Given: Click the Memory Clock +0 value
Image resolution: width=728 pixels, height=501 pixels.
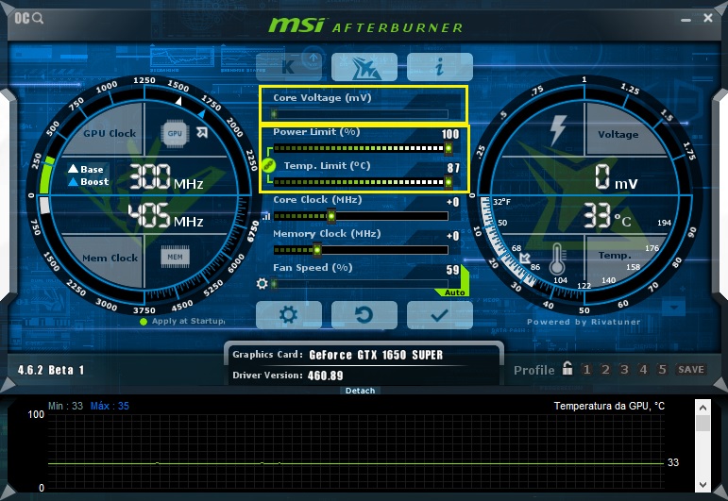Looking at the screenshot, I should (x=453, y=236).
